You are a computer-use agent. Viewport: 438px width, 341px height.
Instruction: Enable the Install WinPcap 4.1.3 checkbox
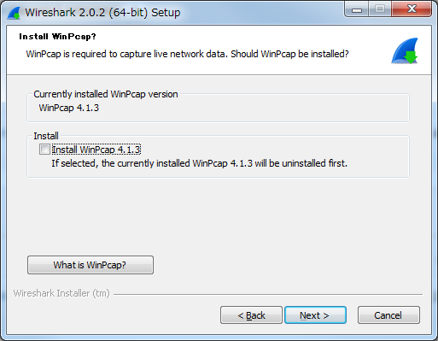(44, 150)
